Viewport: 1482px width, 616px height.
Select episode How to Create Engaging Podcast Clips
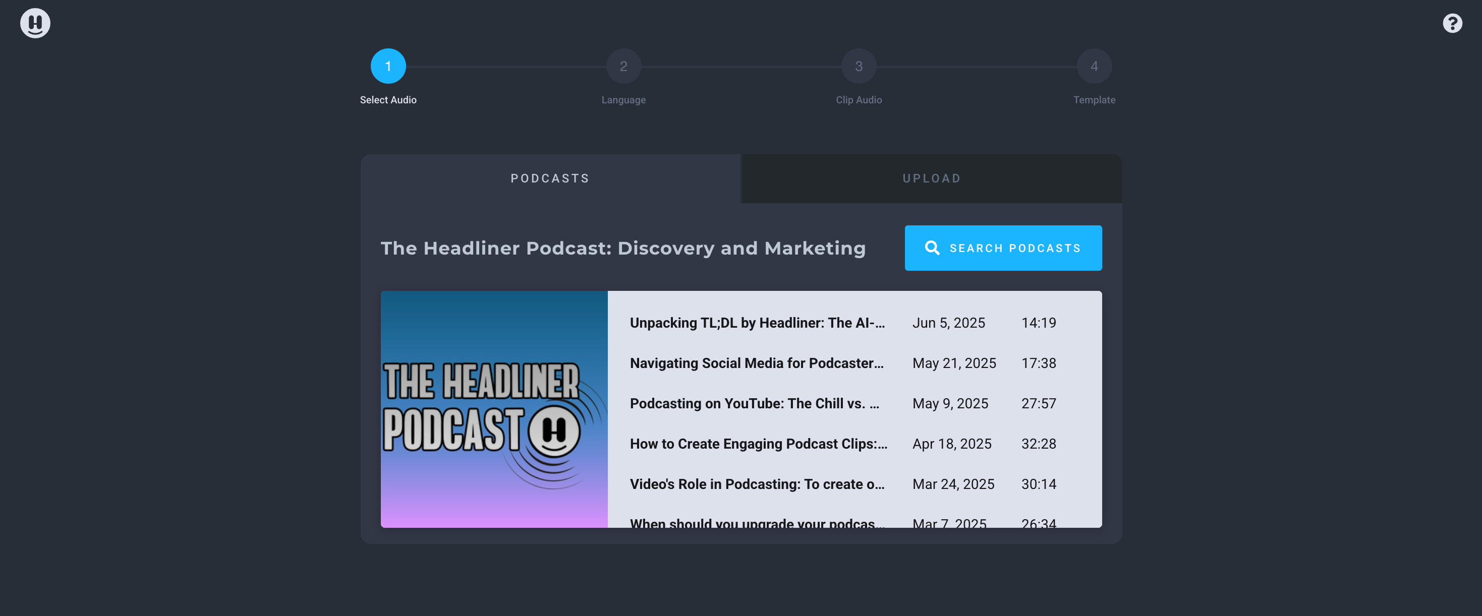pyautogui.click(x=758, y=444)
